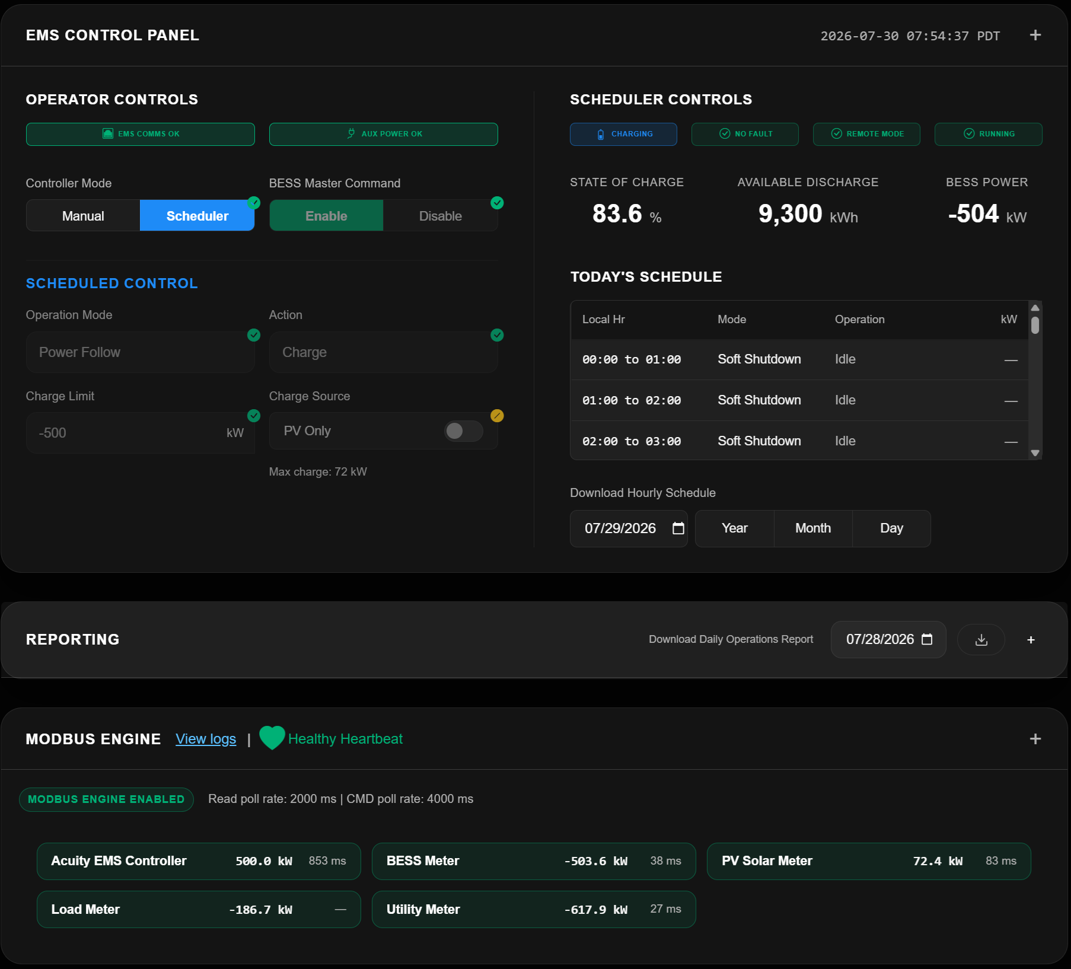
Task: Click the battery icon on CHARGING badge
Action: (x=601, y=134)
